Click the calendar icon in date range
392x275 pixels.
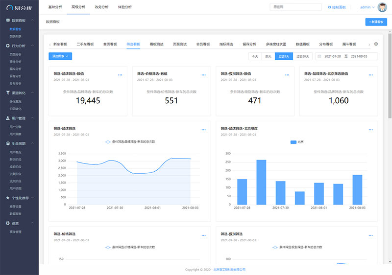point(319,56)
